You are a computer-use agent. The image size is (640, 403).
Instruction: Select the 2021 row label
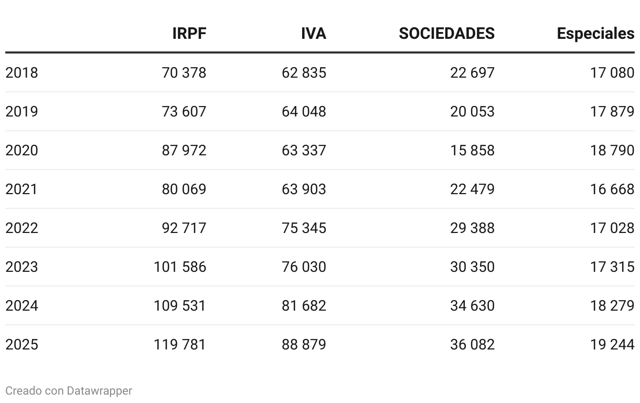(22, 189)
